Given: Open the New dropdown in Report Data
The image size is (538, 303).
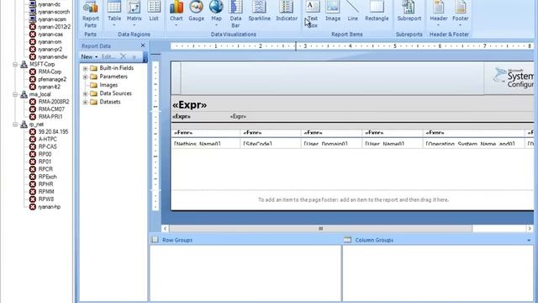Looking at the screenshot, I should tap(89, 56).
